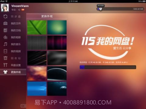The image size is (146, 109).
Task: Choose the teal green glow theme
Action: 57,27
